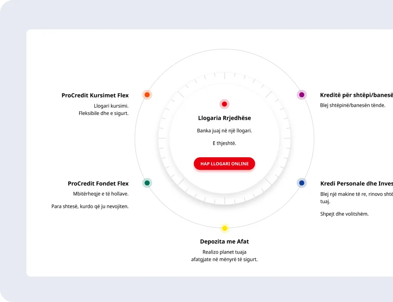The width and height of the screenshot is (393, 302).
Task: Click the red Llogaria Rrjedhëse center dot
Action: click(x=224, y=104)
